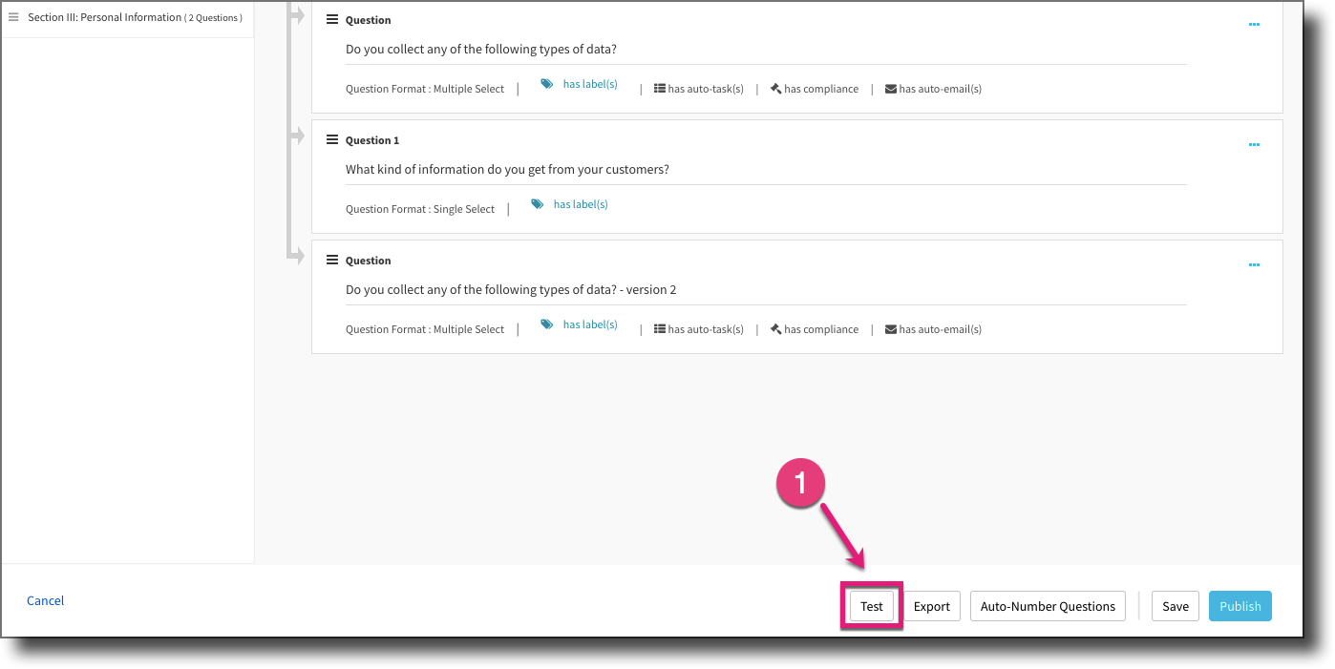
Task: Open the ellipsis menu on Question 1
Action: point(1254,144)
